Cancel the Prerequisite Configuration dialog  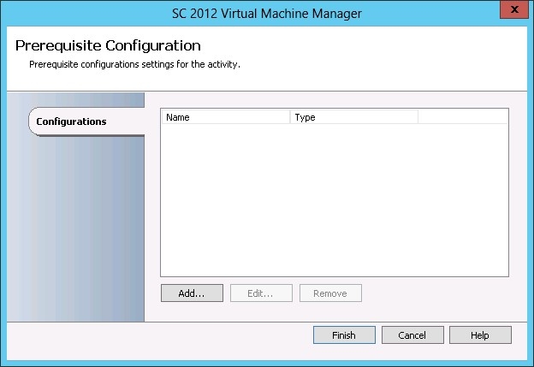click(412, 335)
